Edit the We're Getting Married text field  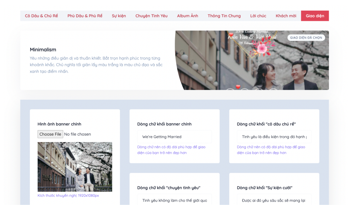point(174,136)
